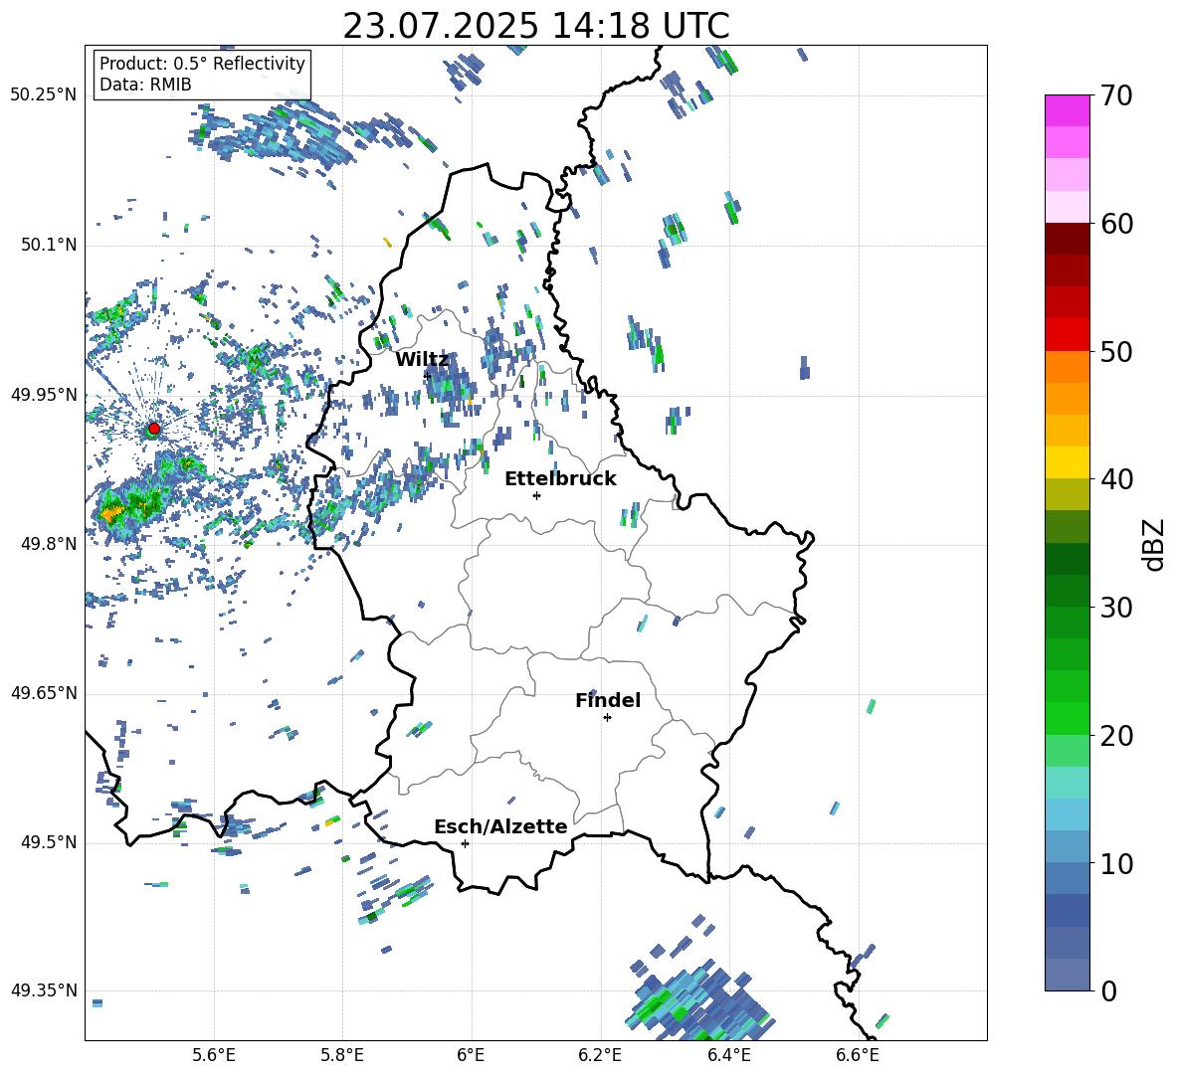Click the Esch/Alzette station cross marker
Screen dimensions: 1178x1075
[465, 843]
